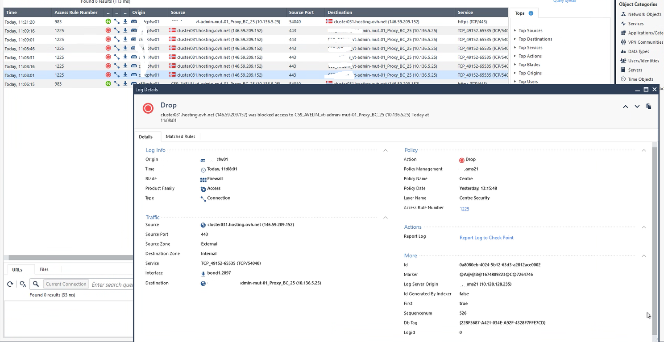Click the Tops info icon
The width and height of the screenshot is (664, 342).
(x=531, y=13)
